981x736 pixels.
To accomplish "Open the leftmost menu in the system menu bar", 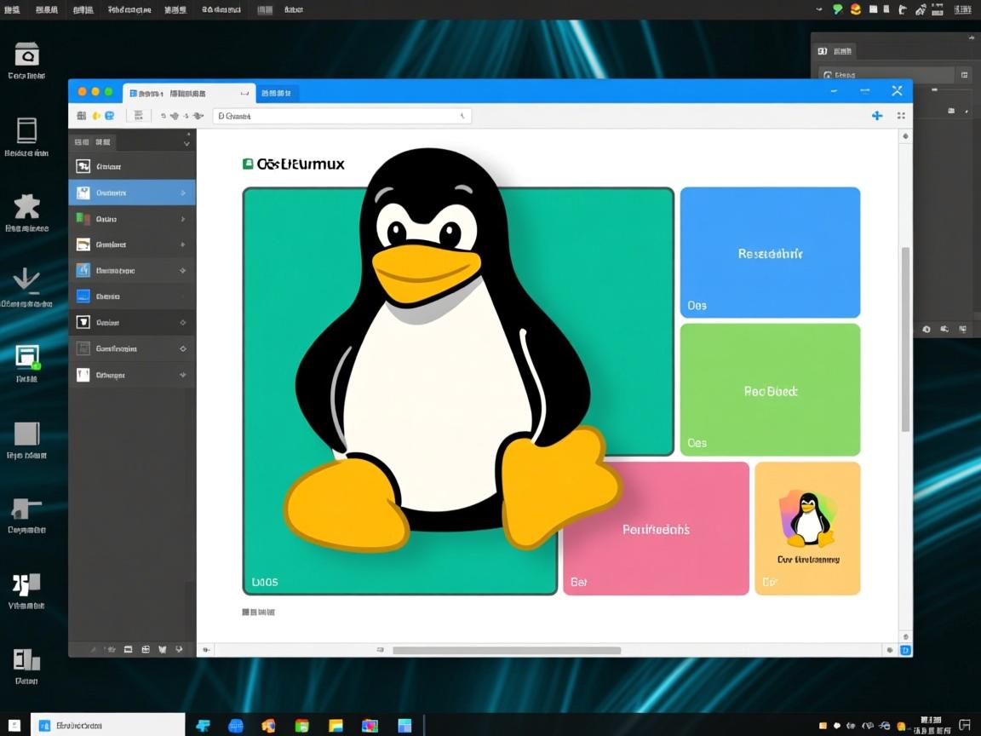I will pos(10,9).
